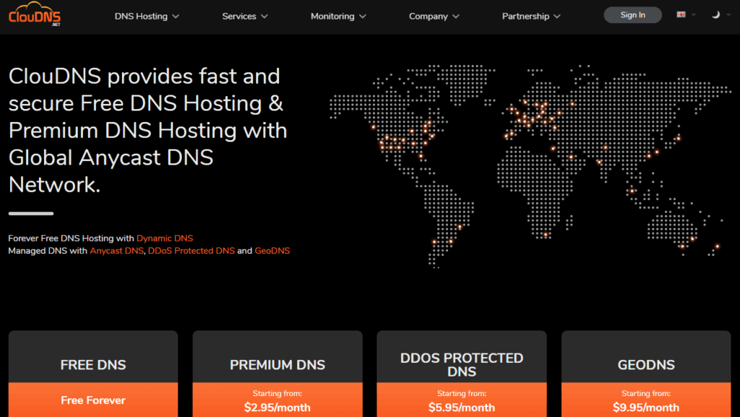Viewport: 740px width, 417px height.
Task: Open the DNS Hosting menu
Action: pos(147,16)
